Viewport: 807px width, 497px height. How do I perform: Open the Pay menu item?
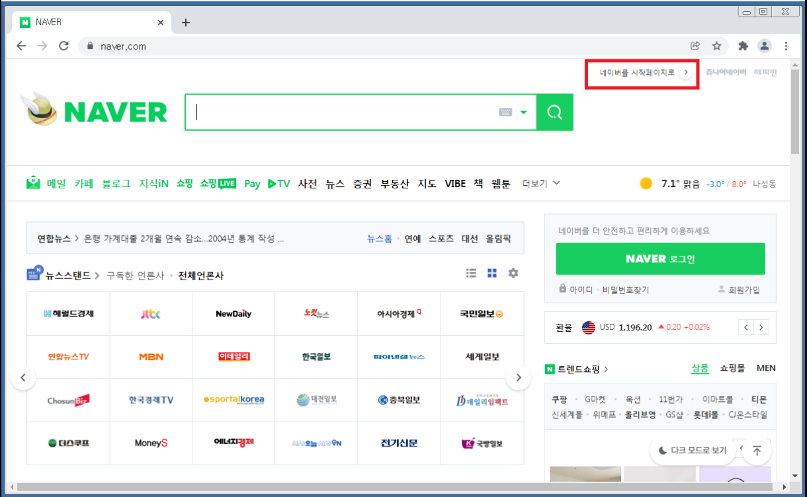pyautogui.click(x=252, y=184)
